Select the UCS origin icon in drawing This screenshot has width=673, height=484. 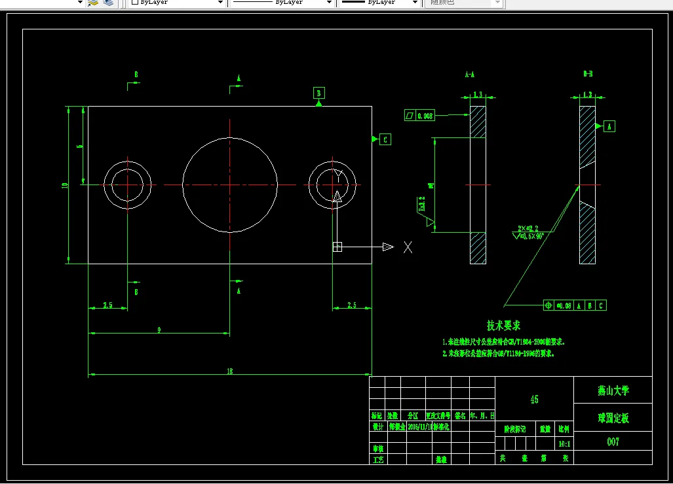click(x=337, y=247)
